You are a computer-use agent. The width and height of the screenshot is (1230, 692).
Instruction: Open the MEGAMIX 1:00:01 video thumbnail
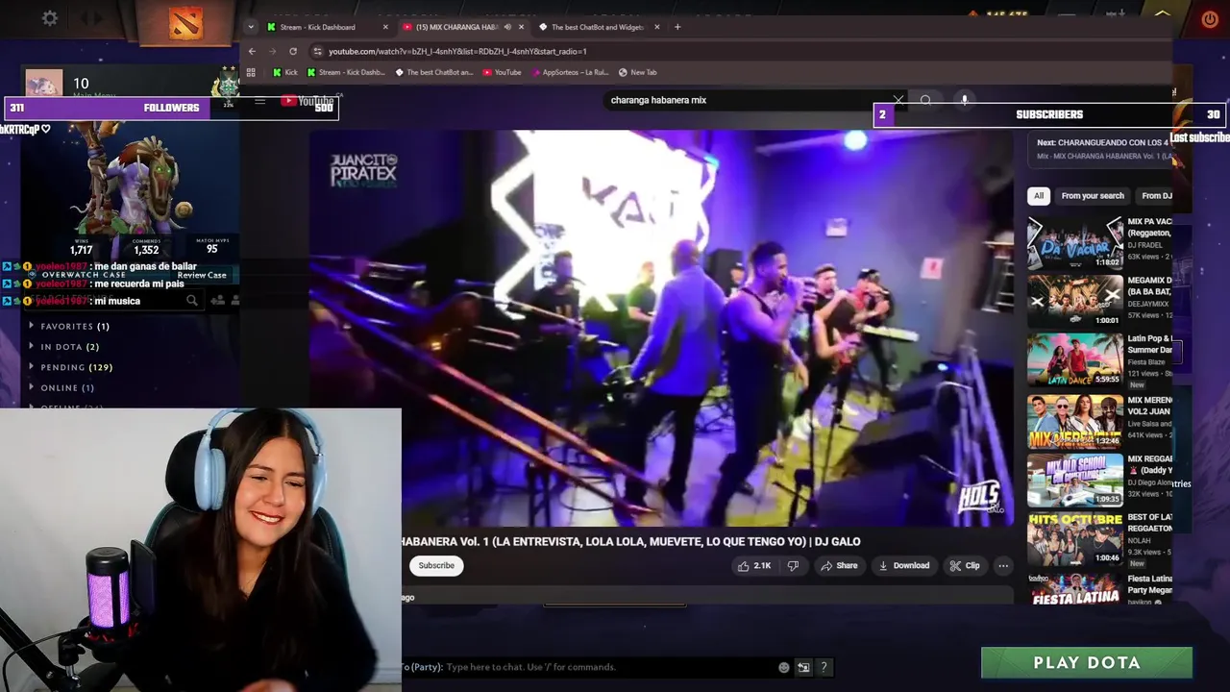[1074, 302]
